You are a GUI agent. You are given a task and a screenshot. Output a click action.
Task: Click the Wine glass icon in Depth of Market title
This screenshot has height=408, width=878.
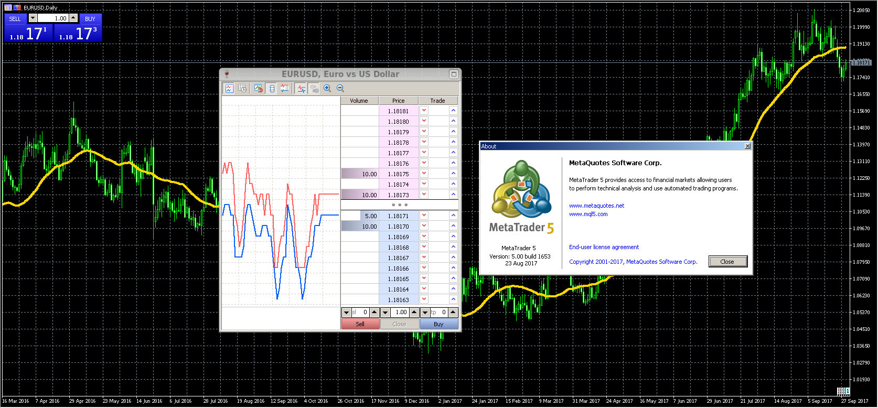click(227, 74)
